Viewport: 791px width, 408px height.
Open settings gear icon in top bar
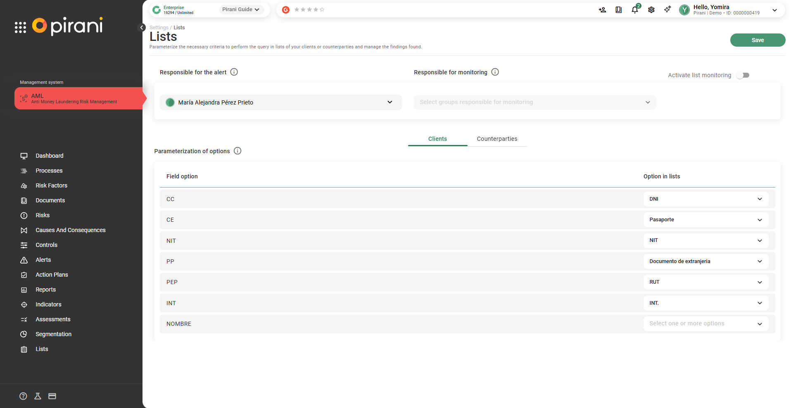(651, 10)
